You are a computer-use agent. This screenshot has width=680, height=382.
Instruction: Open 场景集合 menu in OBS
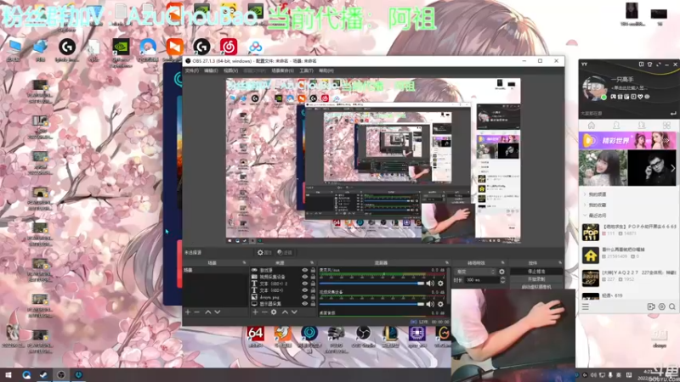(282, 70)
